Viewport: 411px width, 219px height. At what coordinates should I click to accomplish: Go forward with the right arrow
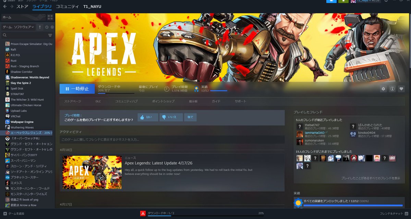pyautogui.click(x=12, y=7)
